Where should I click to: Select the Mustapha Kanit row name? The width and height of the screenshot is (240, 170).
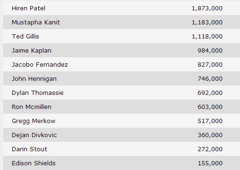(x=36, y=23)
